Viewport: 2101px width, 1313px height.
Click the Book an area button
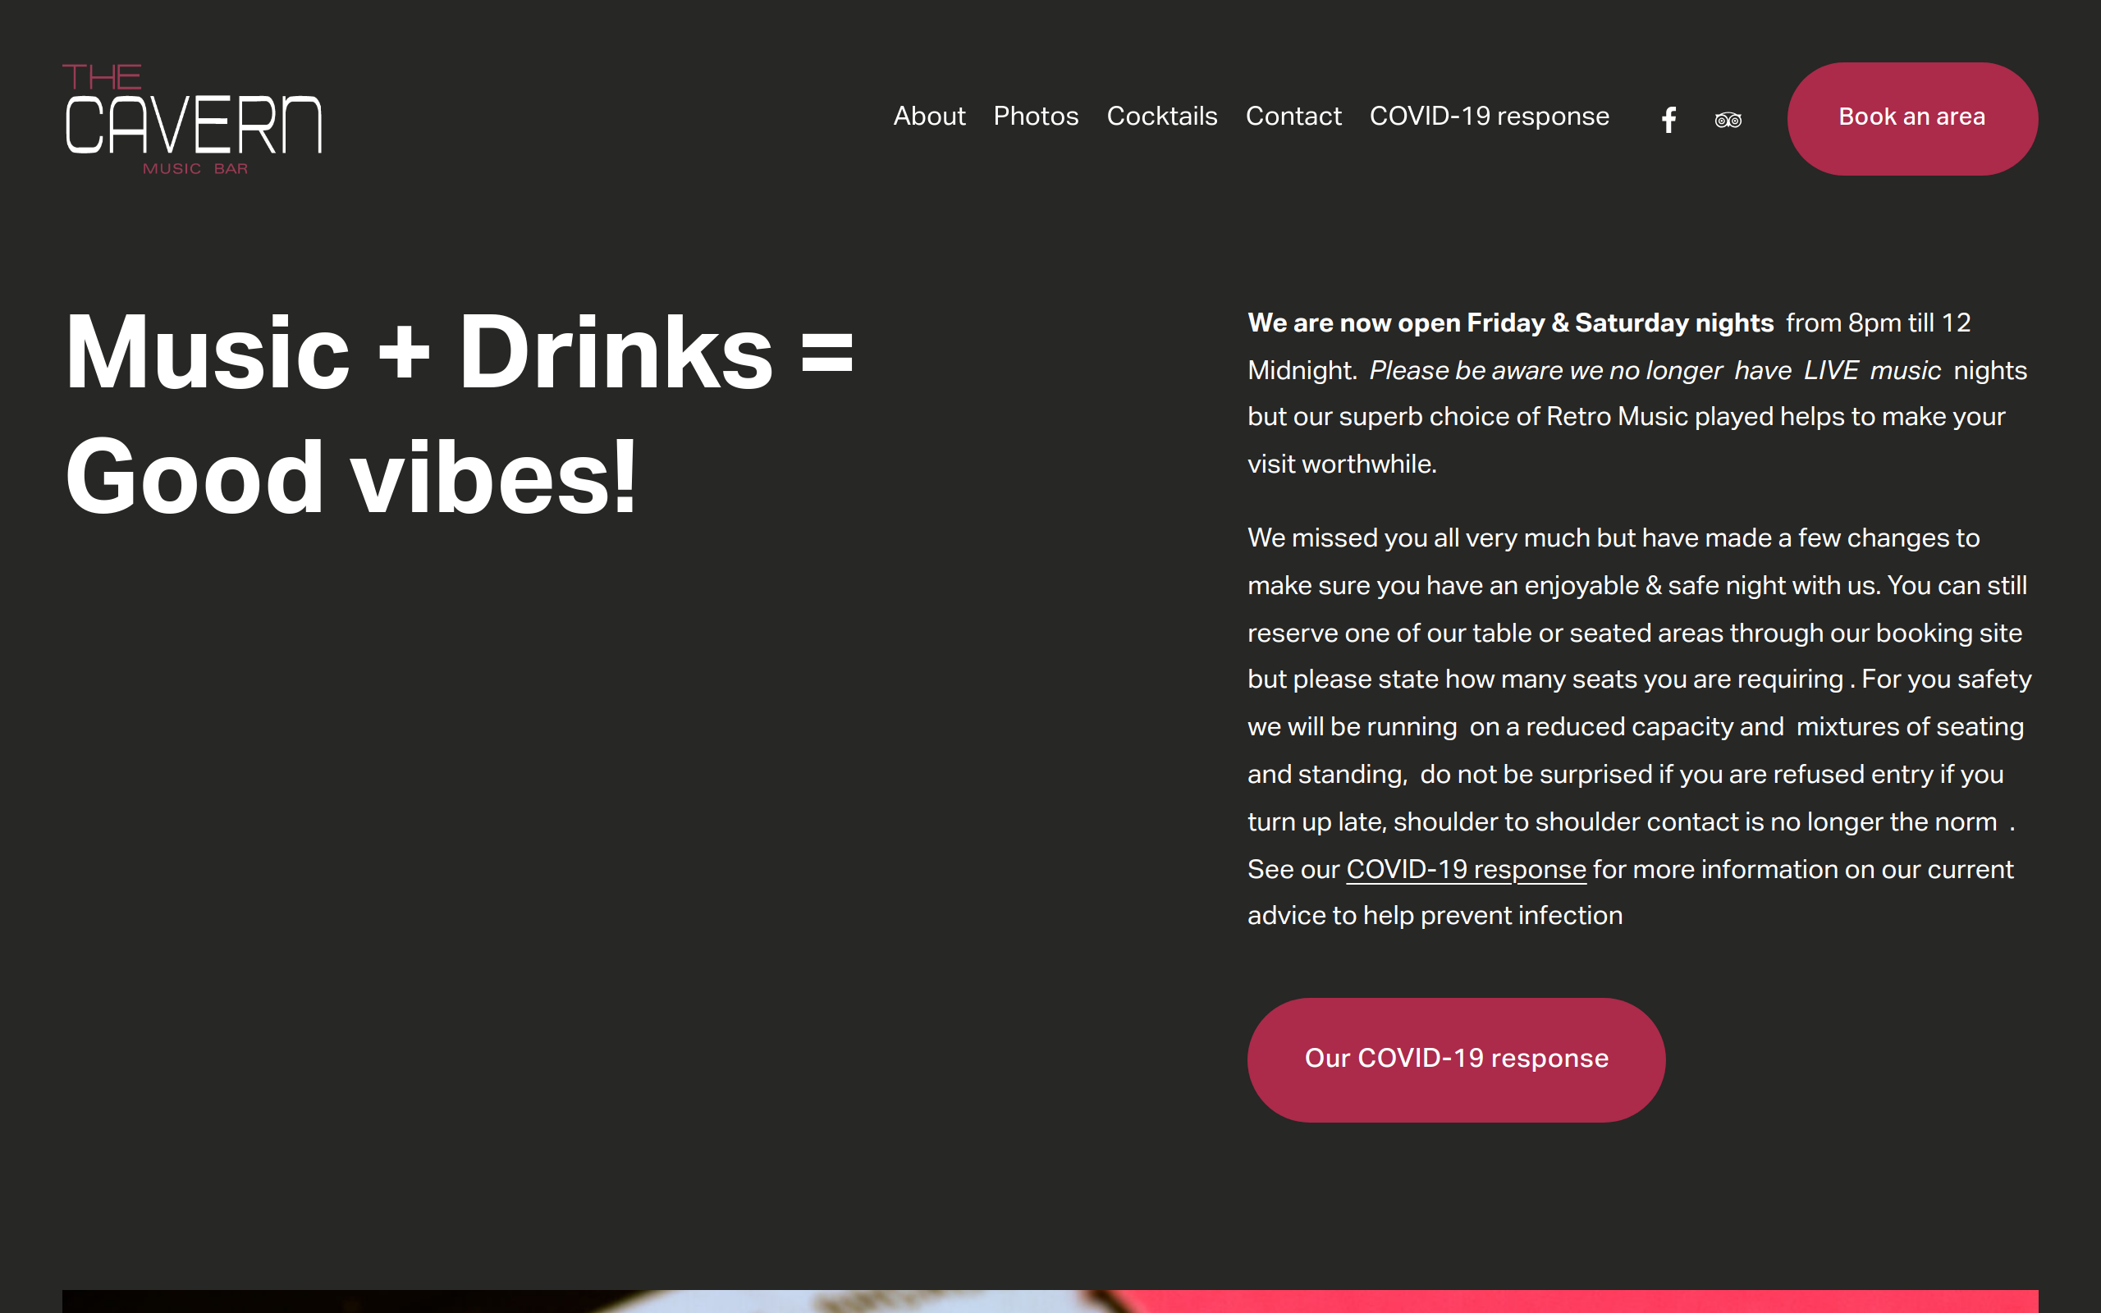coord(1911,118)
